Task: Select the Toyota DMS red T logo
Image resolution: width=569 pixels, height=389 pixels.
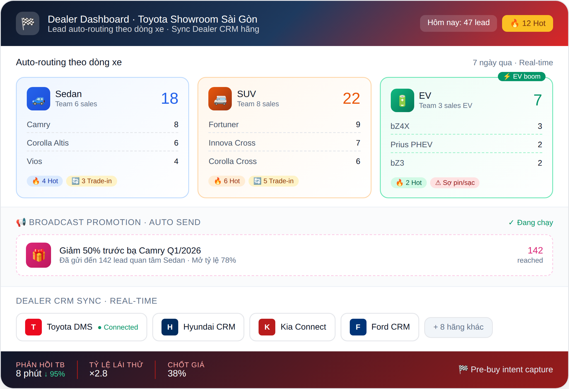Action: click(x=33, y=327)
